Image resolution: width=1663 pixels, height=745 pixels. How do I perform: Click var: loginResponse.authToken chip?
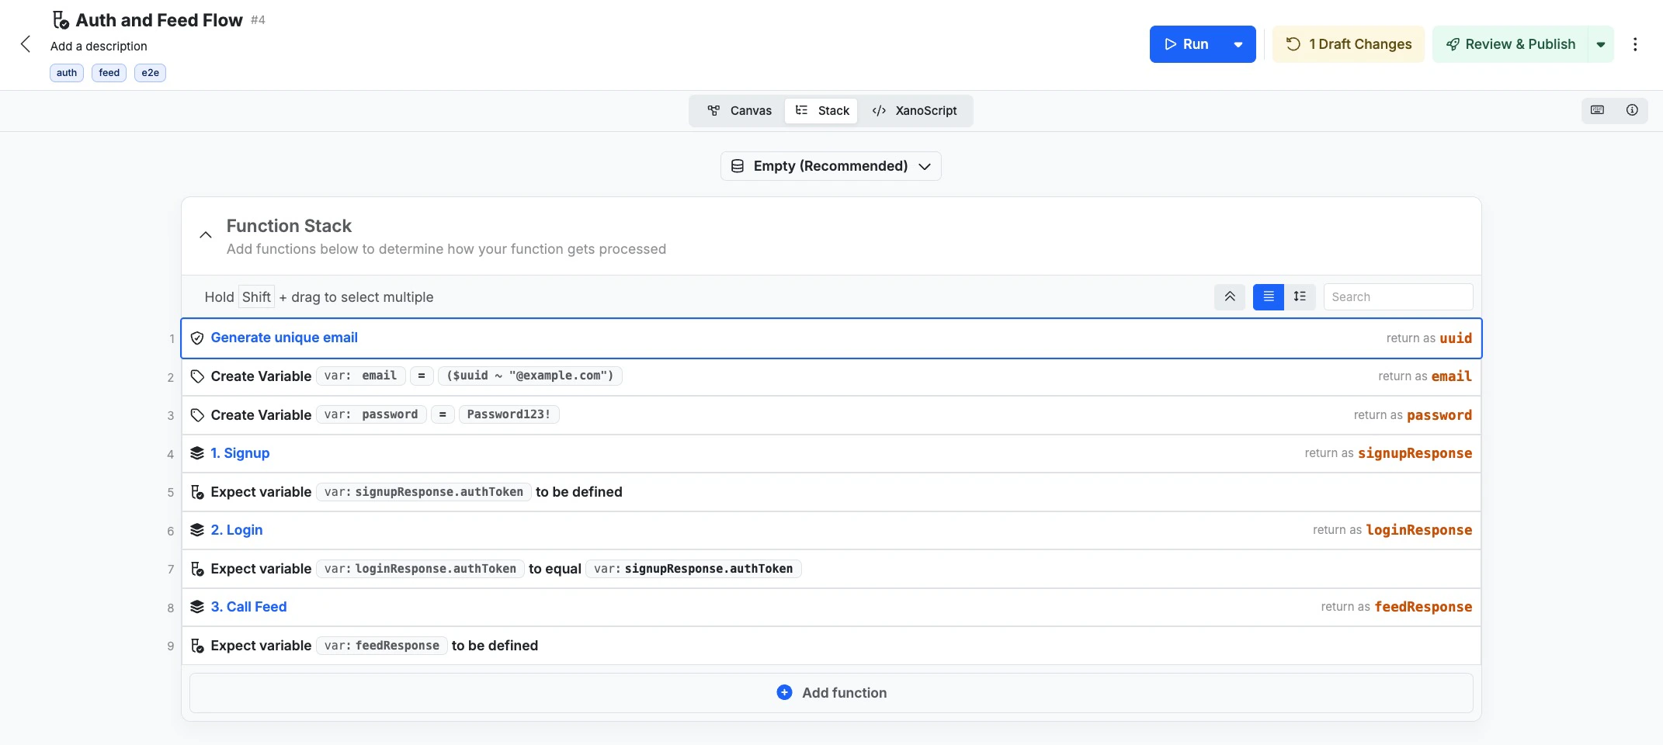[420, 569]
